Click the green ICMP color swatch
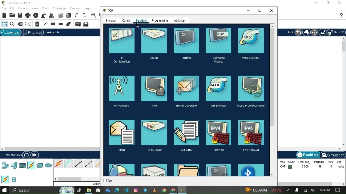The width and height of the screenshot is (346, 194). [x=290, y=167]
